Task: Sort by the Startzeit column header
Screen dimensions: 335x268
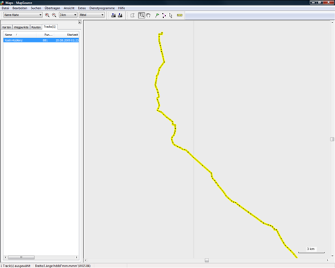Action: tap(66, 35)
